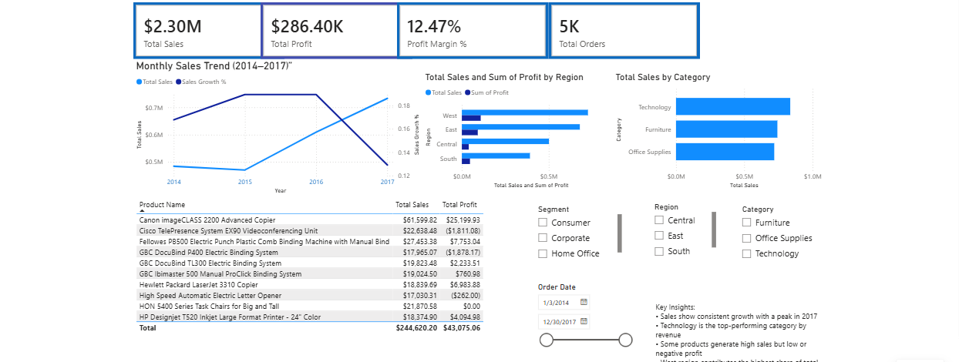The image size is (959, 362).
Task: Tick the Corporate segment checkbox
Action: coord(543,238)
